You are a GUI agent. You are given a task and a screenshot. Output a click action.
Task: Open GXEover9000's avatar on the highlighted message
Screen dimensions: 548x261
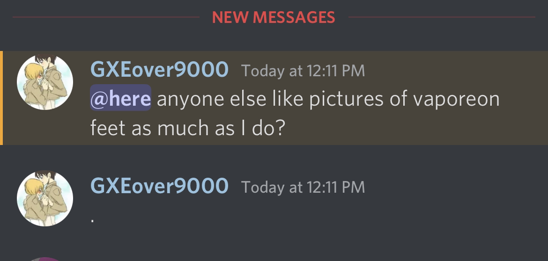point(45,82)
